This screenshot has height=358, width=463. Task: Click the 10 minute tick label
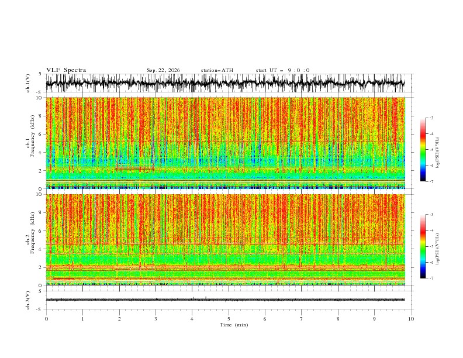(411, 319)
